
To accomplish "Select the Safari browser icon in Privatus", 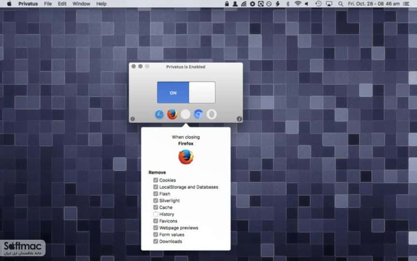I will click(x=159, y=115).
